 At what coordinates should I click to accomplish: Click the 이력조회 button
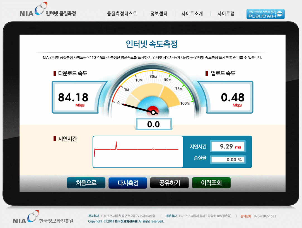[x=211, y=183]
